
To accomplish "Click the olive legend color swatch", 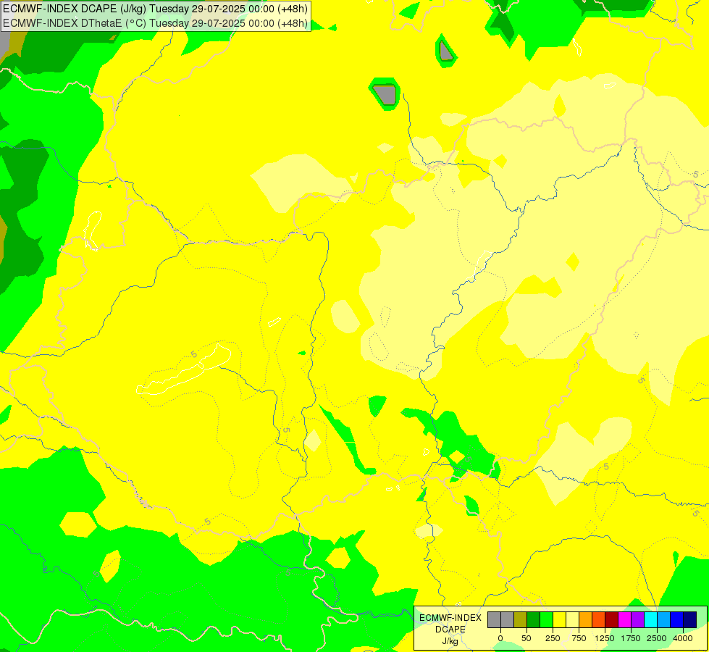I will point(520,620).
